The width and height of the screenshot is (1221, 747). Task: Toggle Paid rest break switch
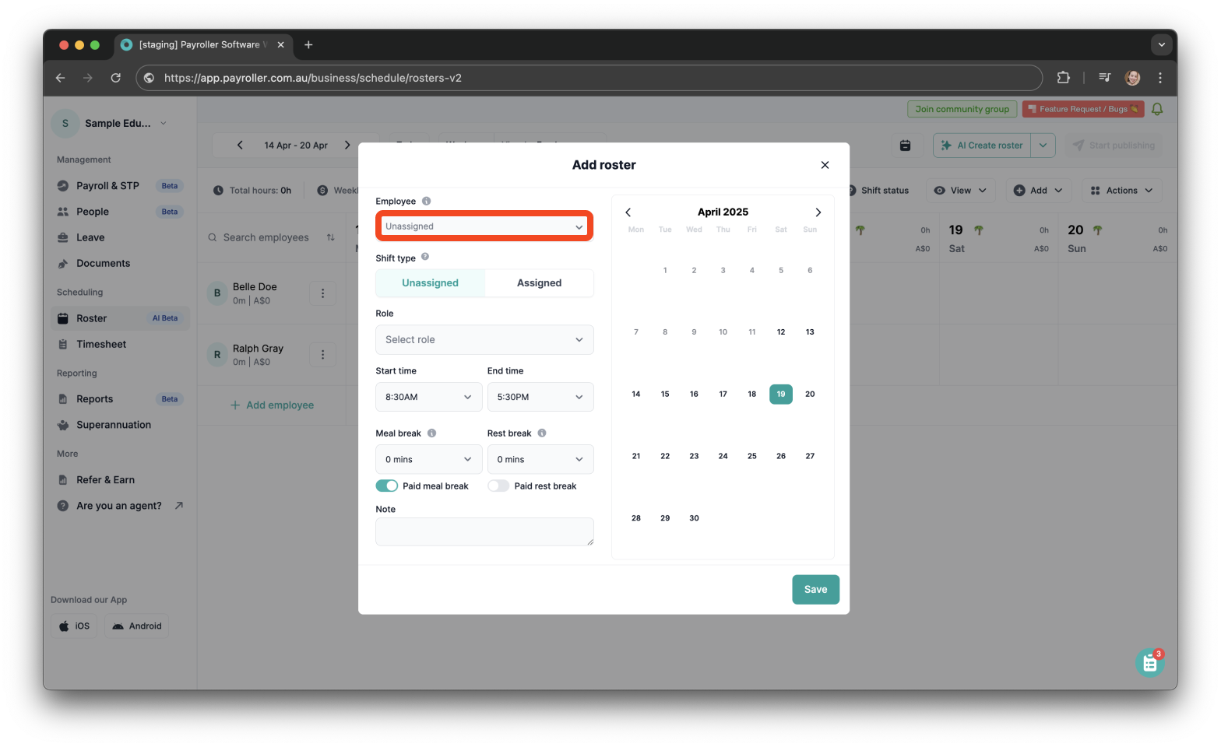(x=498, y=486)
